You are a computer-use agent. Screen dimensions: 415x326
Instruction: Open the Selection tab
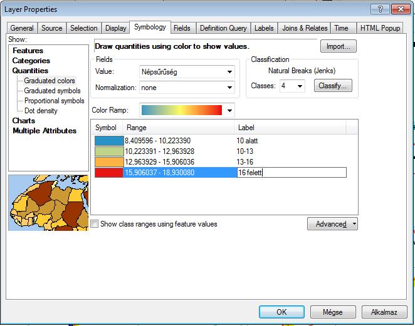click(x=83, y=28)
